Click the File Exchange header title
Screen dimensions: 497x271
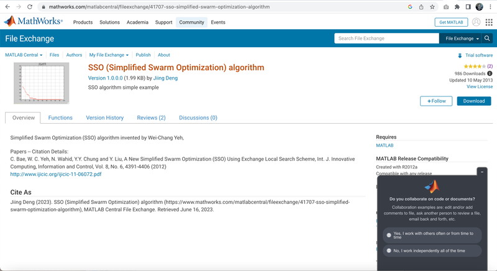[x=29, y=39]
